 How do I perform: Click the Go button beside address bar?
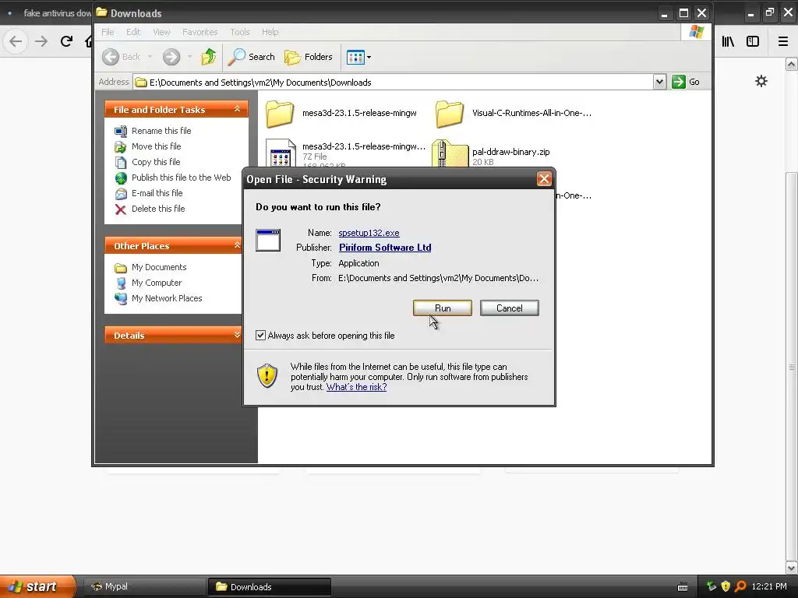click(686, 82)
